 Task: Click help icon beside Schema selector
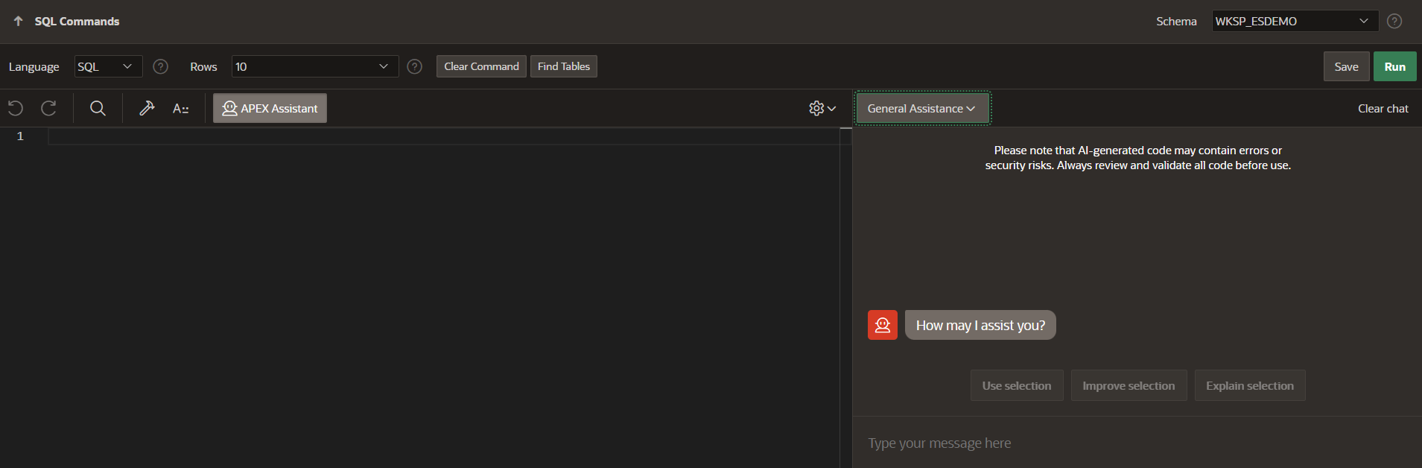pyautogui.click(x=1394, y=21)
